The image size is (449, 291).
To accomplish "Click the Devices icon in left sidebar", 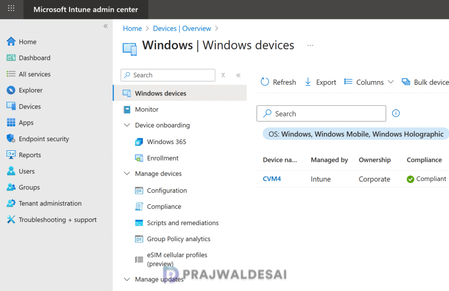I will point(11,106).
